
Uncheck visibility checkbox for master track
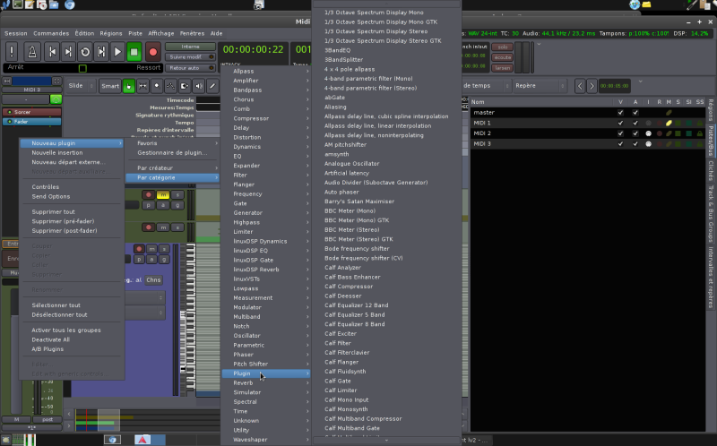coord(620,113)
